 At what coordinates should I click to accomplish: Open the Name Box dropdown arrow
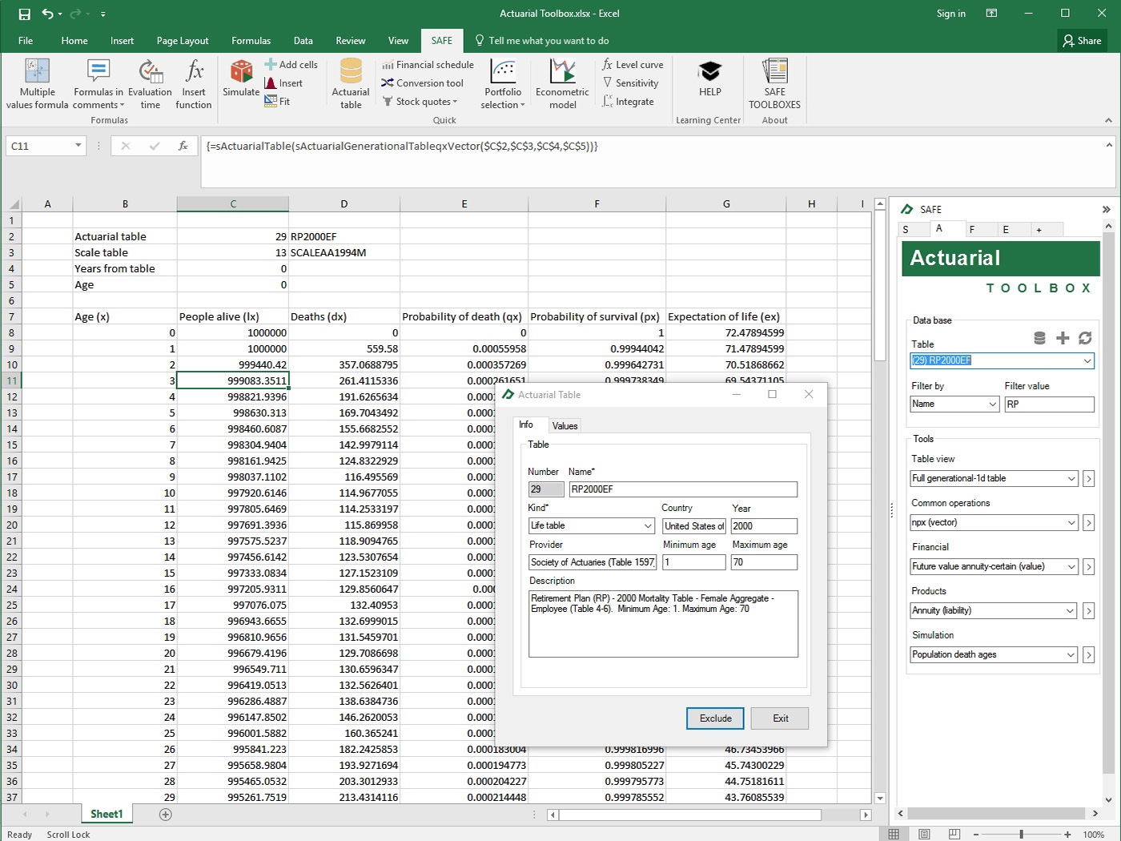tap(78, 146)
